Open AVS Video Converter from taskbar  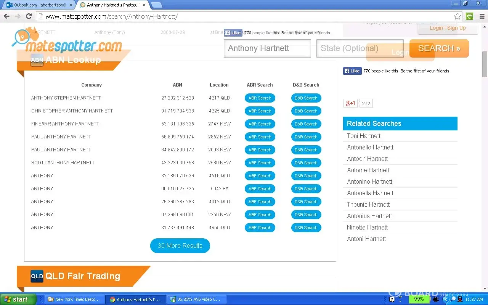click(x=195, y=299)
